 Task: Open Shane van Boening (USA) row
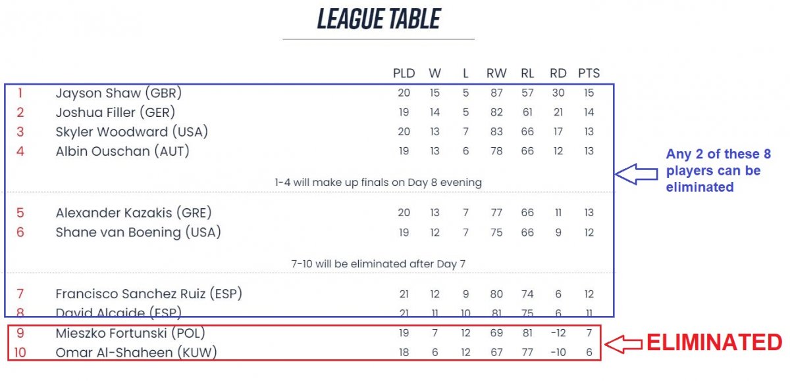point(138,232)
